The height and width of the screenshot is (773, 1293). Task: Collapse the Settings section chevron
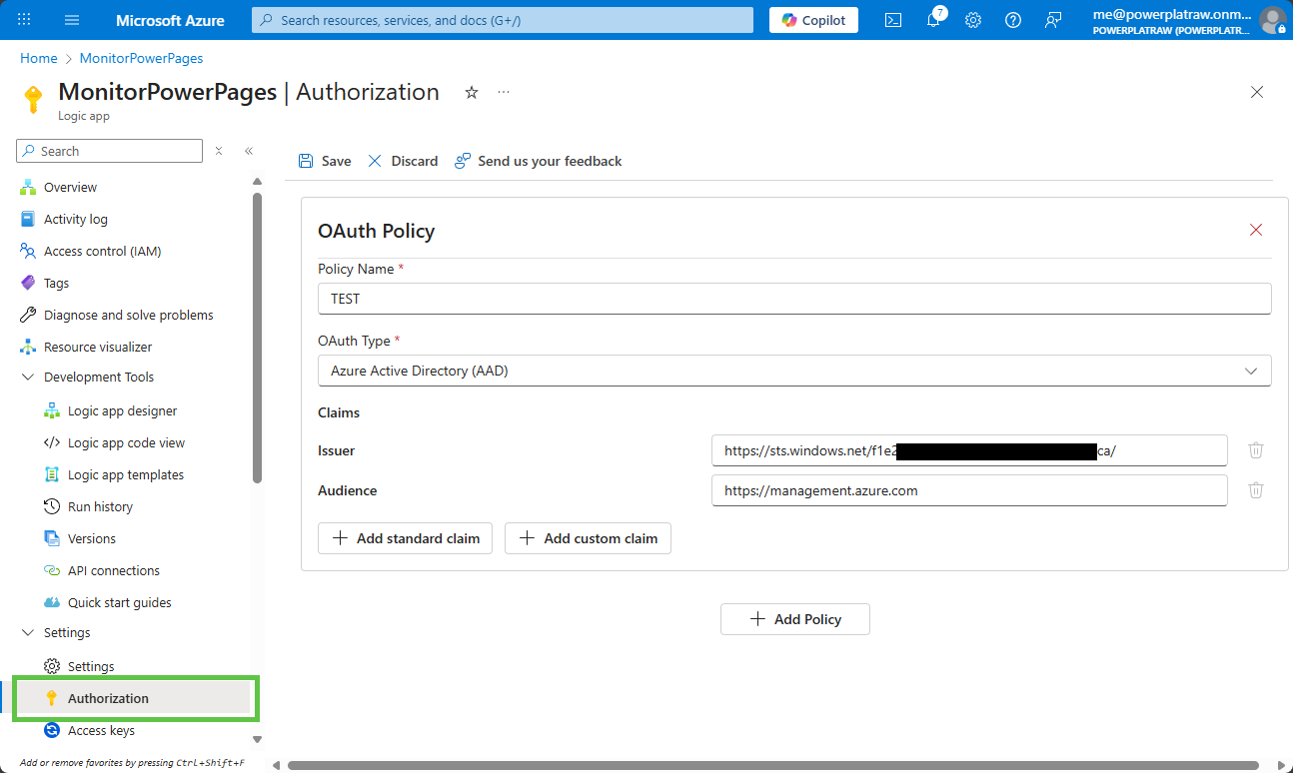[x=28, y=632]
